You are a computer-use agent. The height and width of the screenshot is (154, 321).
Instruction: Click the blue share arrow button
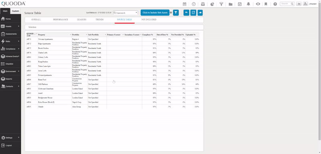pos(200,13)
